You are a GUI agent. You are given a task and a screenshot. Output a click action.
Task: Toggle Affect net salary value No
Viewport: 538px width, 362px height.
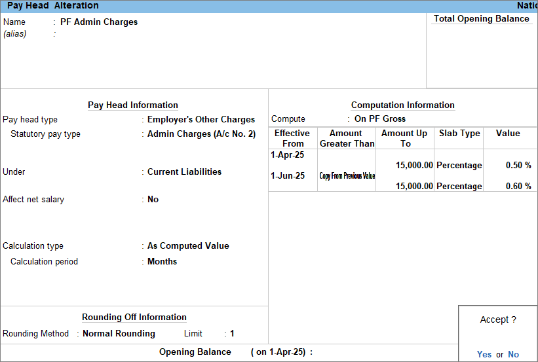coord(153,200)
